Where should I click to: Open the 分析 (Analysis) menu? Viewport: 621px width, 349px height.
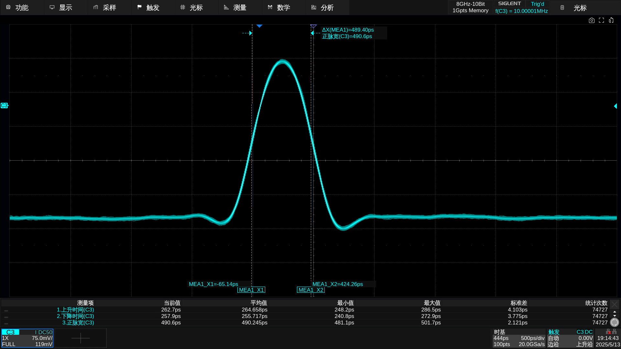[327, 7]
